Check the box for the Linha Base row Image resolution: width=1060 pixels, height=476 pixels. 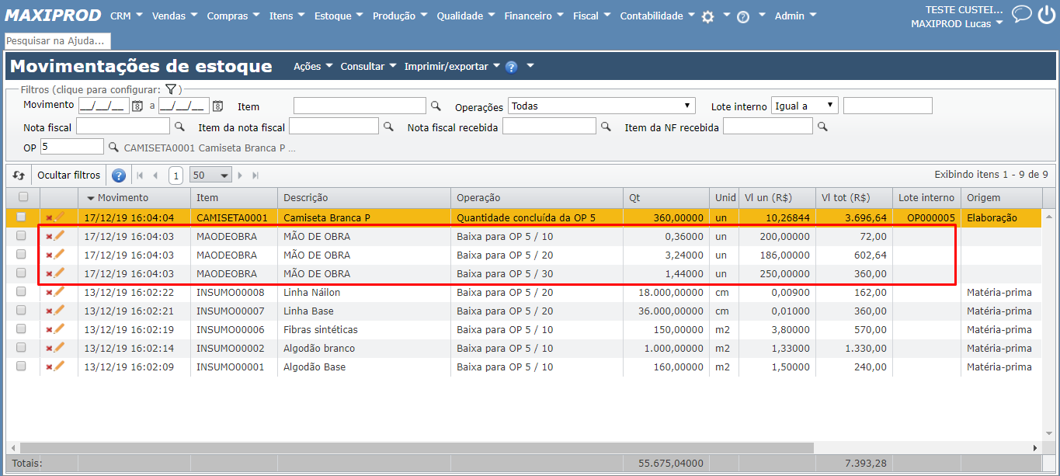coord(22,311)
